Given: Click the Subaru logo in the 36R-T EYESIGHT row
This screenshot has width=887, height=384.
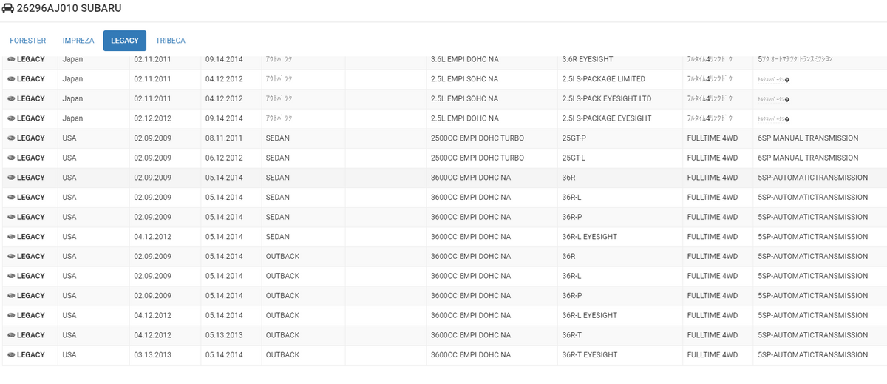Looking at the screenshot, I should point(11,355).
